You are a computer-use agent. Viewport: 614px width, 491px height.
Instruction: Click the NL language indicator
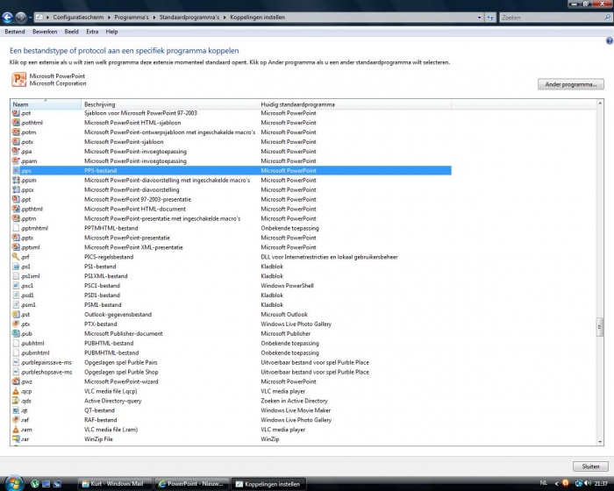click(x=544, y=483)
